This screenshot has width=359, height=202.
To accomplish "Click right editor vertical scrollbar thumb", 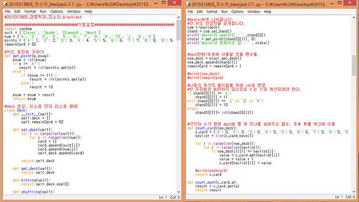I will 353,65.
